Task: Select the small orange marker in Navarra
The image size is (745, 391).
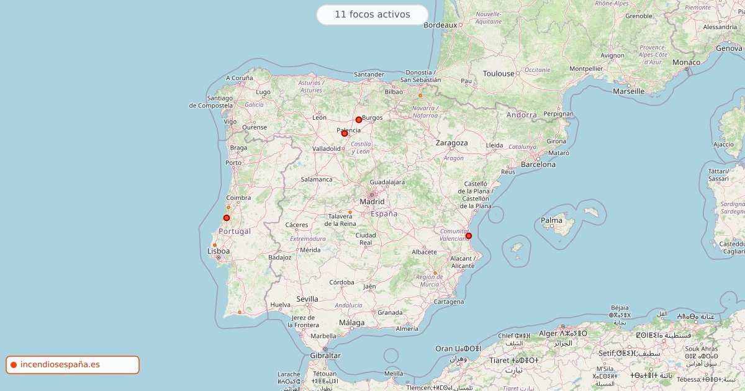Action: [420, 96]
